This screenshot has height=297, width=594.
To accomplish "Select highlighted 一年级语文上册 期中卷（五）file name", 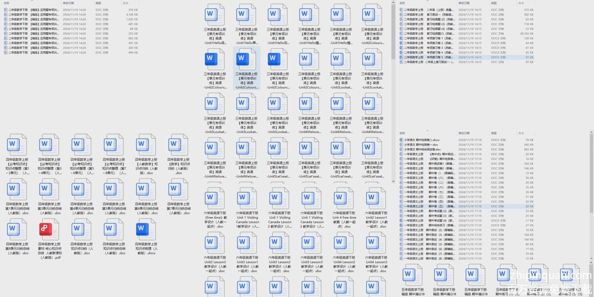I will [429, 206].
